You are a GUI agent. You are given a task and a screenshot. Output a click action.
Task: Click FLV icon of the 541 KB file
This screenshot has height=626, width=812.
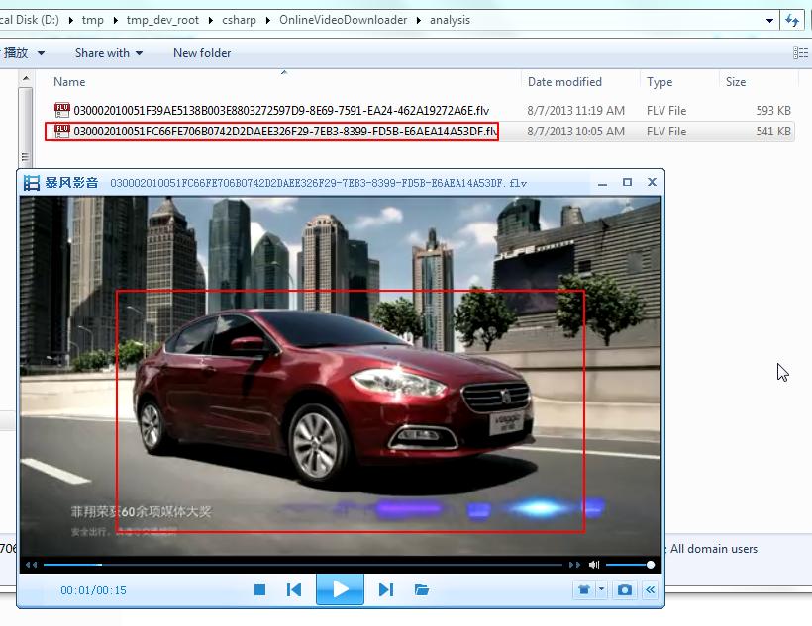[x=62, y=131]
